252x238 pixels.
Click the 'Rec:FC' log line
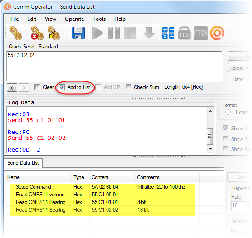click(x=19, y=132)
